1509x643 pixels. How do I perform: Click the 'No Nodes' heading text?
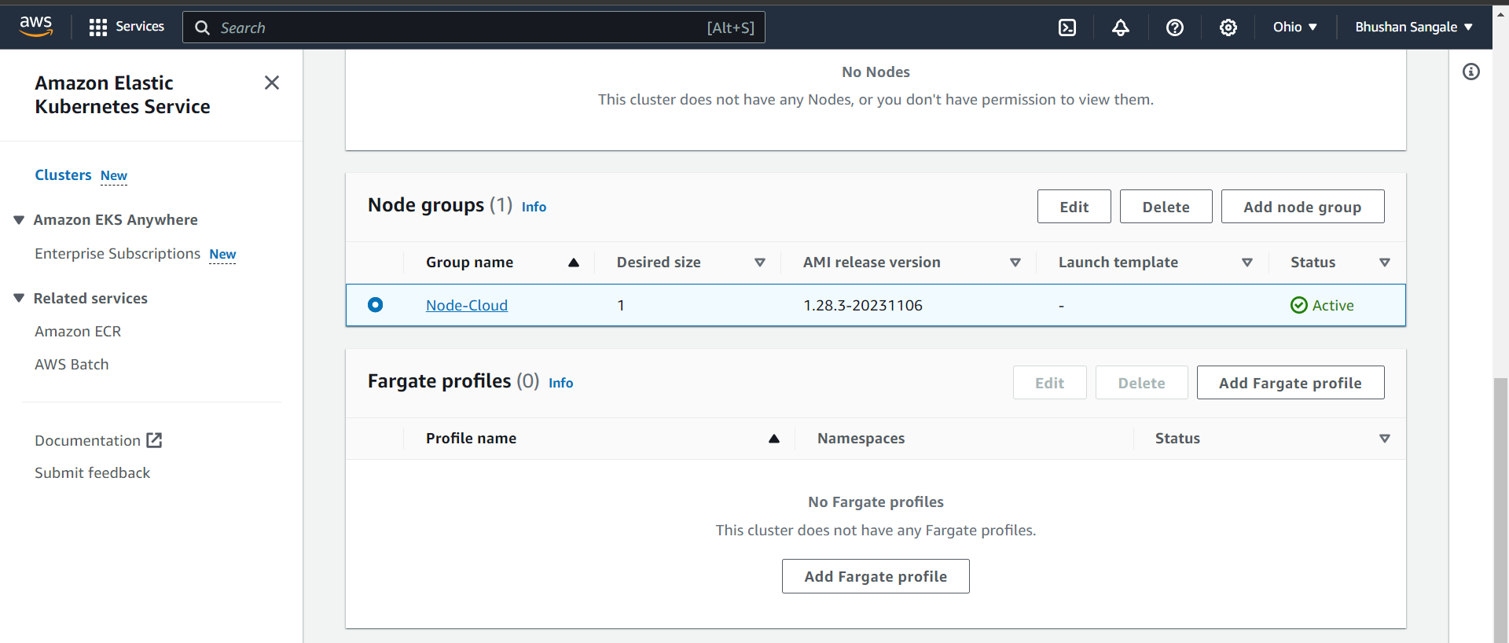(x=876, y=72)
